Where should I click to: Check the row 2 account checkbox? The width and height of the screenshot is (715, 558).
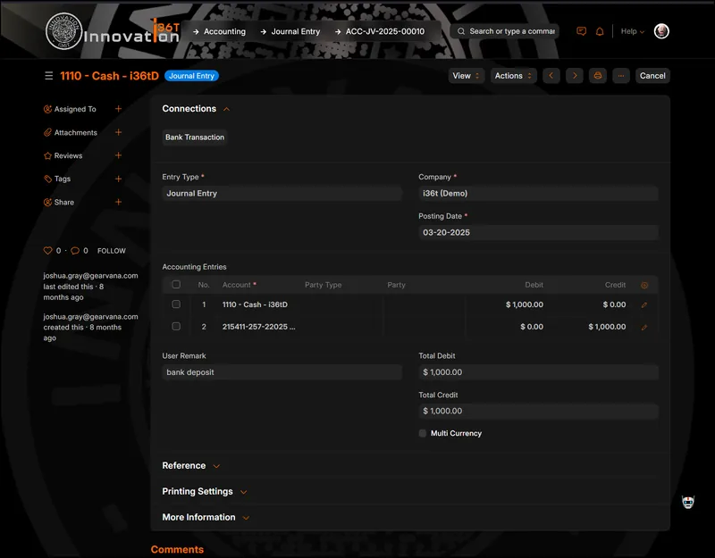(176, 326)
